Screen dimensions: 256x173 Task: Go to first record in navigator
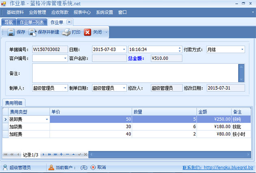pos(6,155)
